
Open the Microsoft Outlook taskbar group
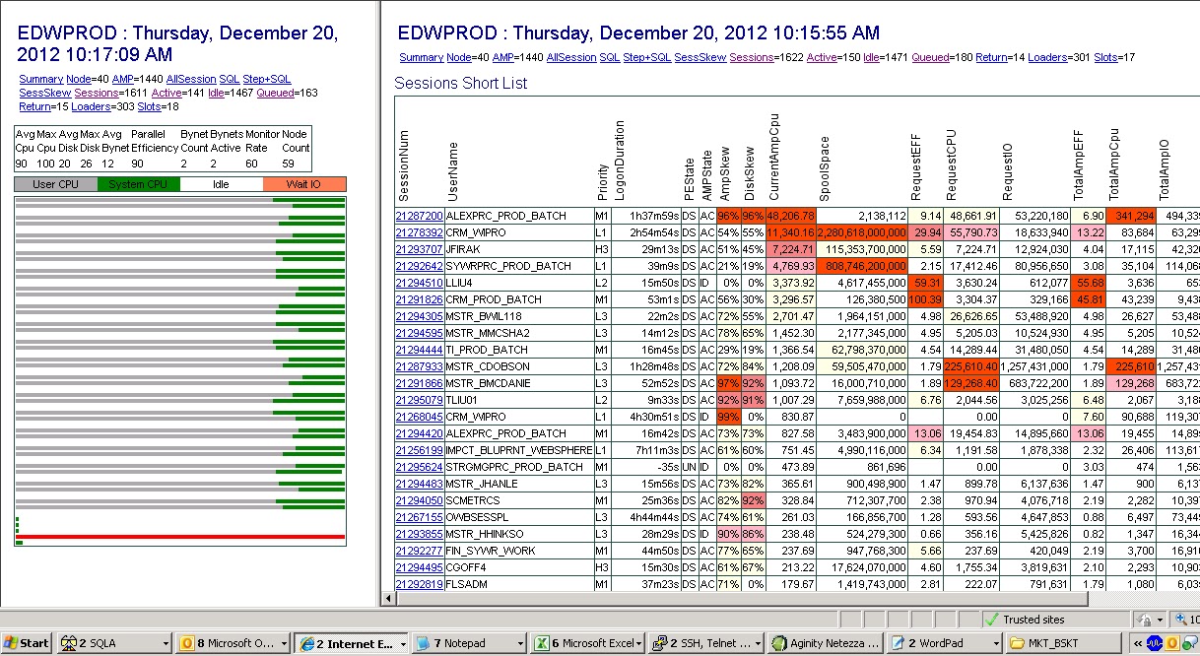click(x=233, y=643)
